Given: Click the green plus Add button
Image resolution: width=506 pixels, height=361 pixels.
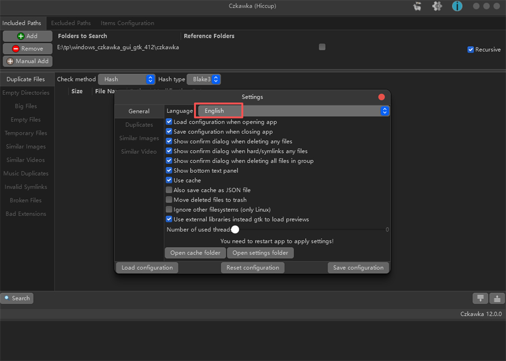Looking at the screenshot, I should [27, 36].
